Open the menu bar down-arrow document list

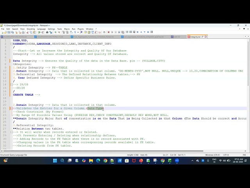244,29
